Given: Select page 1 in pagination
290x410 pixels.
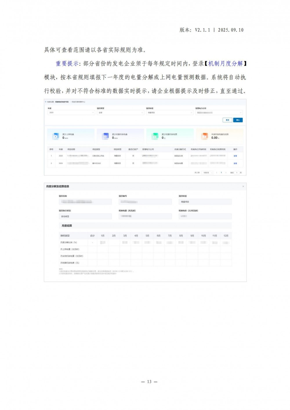Looking at the screenshot, I should click(x=221, y=173).
